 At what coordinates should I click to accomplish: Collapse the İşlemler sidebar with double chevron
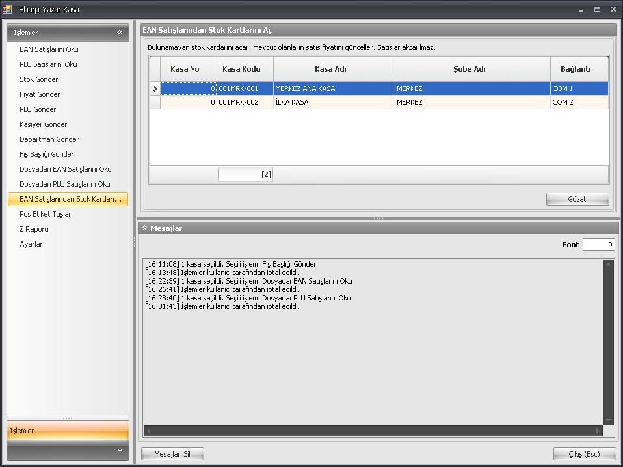coord(120,32)
